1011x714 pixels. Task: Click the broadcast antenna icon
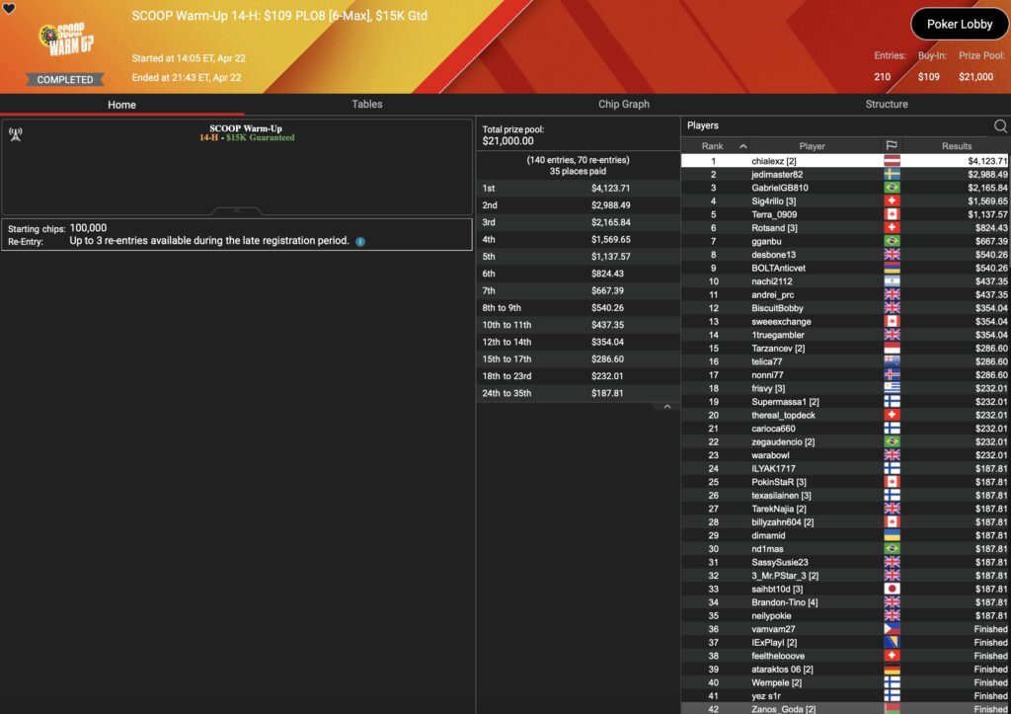pos(16,134)
